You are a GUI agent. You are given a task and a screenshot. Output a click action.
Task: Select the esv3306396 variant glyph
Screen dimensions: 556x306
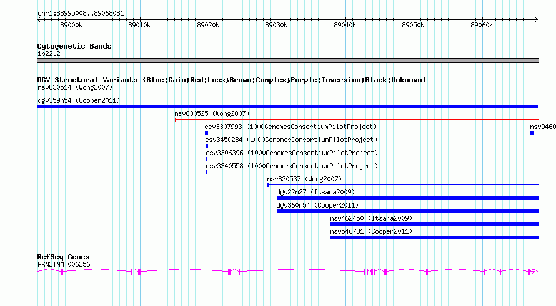tap(207, 159)
